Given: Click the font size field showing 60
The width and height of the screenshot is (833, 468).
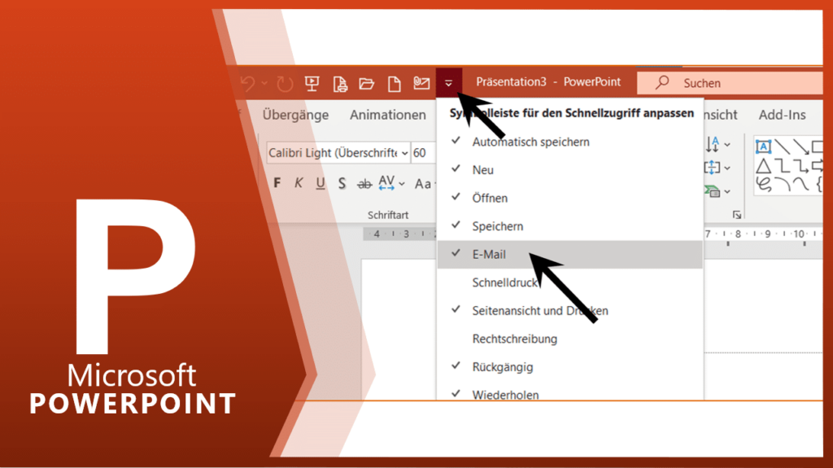Looking at the screenshot, I should (x=423, y=153).
